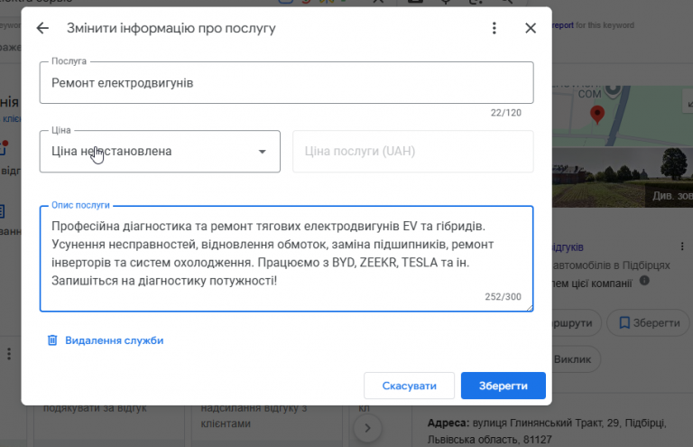The width and height of the screenshot is (693, 447).
Task: Click the three-dot icon at left page edge
Action: click(x=9, y=354)
